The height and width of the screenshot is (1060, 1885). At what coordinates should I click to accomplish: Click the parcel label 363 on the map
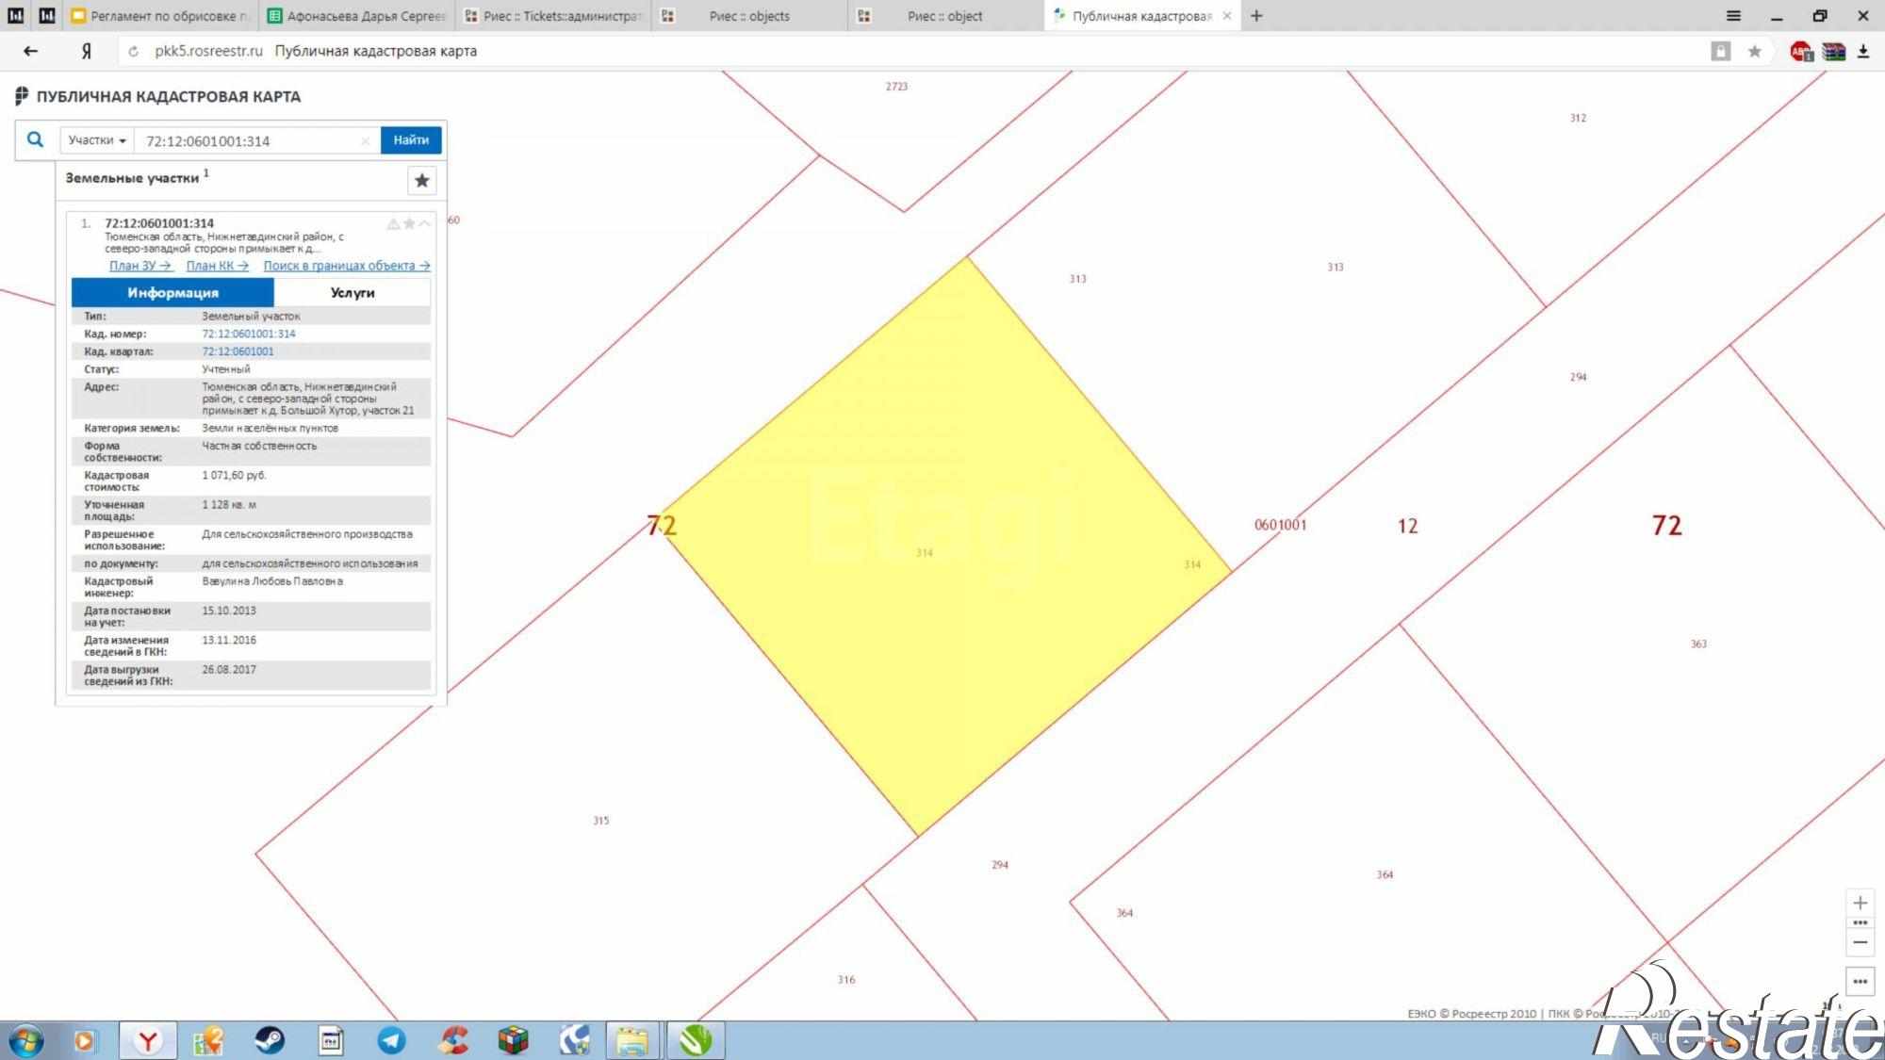click(x=1698, y=644)
